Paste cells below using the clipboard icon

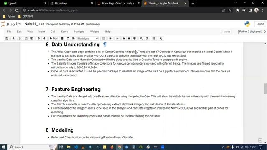[32, 38]
